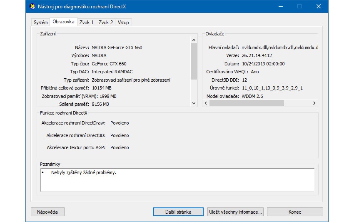The height and width of the screenshot is (222, 354).
Task: Click the VRAM value 1998 MB
Action: tap(108, 96)
